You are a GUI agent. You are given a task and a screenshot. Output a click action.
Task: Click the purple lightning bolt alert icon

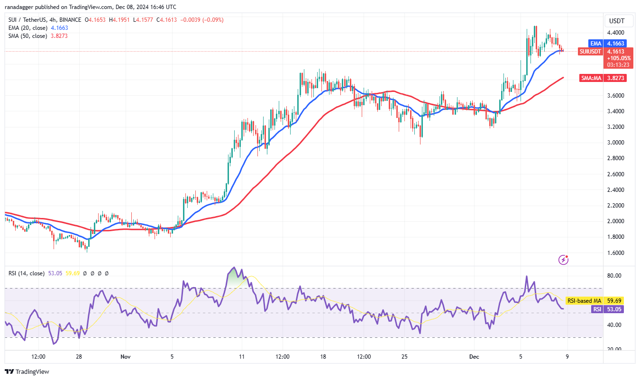(x=563, y=259)
